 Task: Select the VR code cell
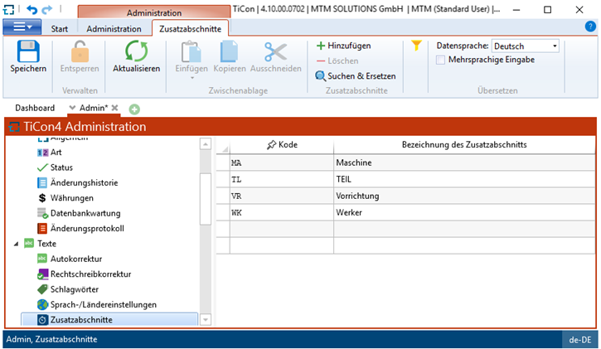282,196
